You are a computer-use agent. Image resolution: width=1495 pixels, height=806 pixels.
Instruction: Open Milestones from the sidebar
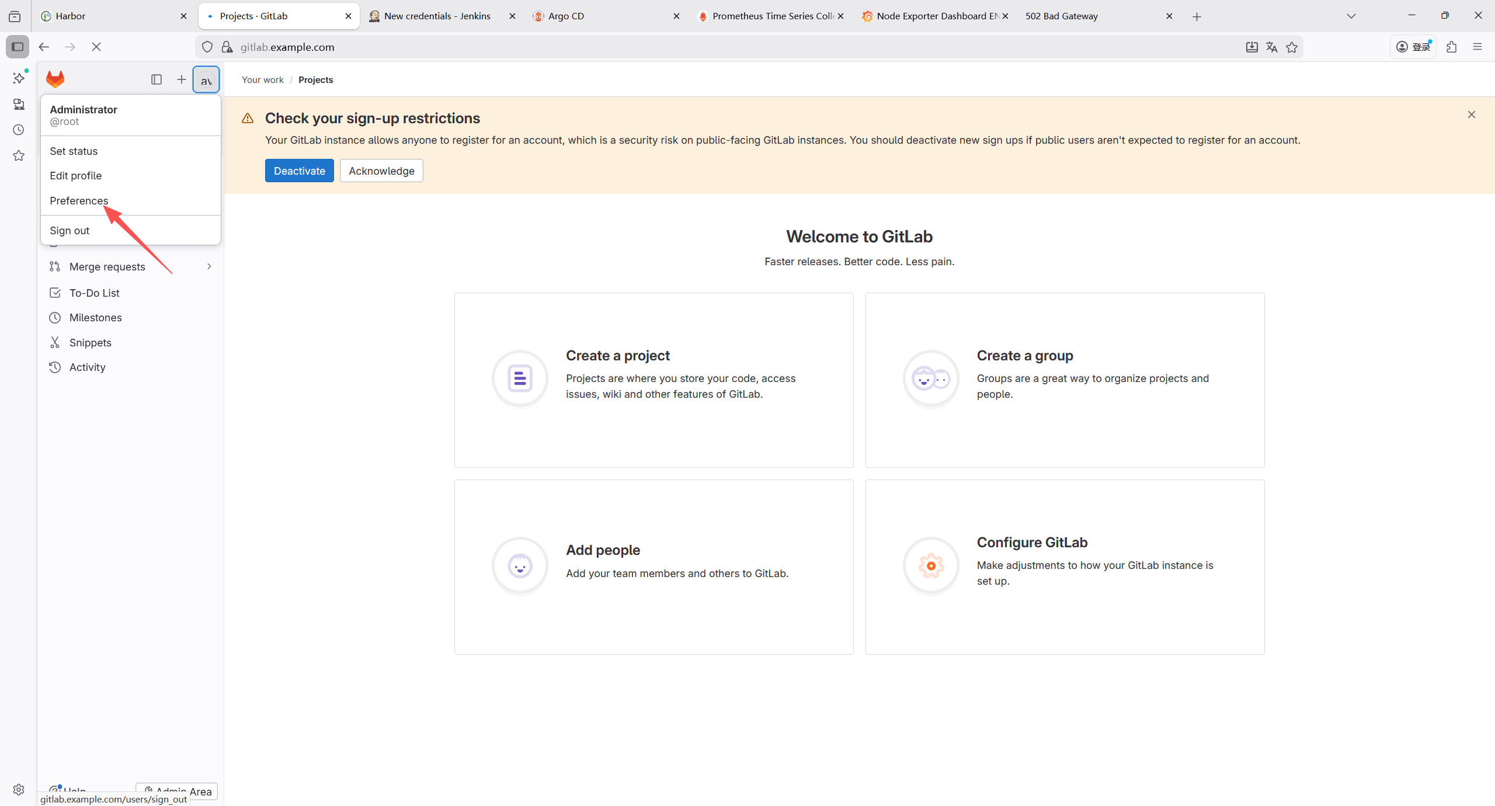pyautogui.click(x=95, y=317)
